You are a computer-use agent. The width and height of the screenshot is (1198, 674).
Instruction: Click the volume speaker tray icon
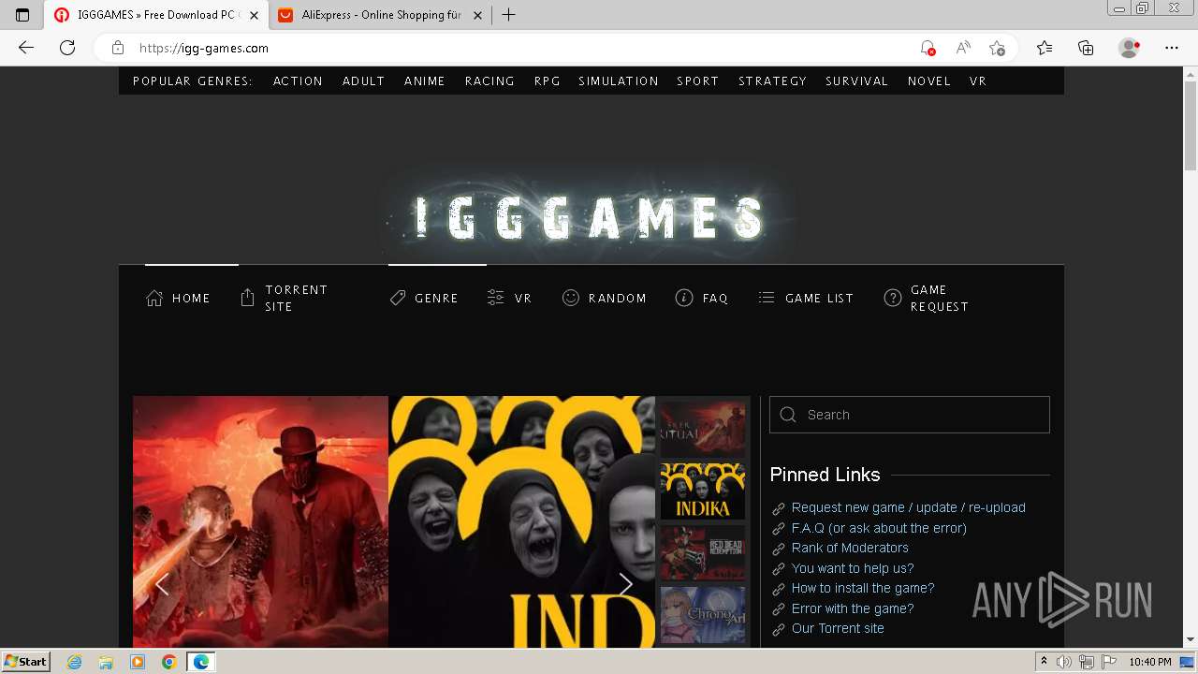[1063, 662]
